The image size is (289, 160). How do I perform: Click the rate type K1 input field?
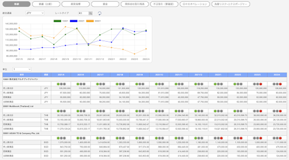click(83, 13)
